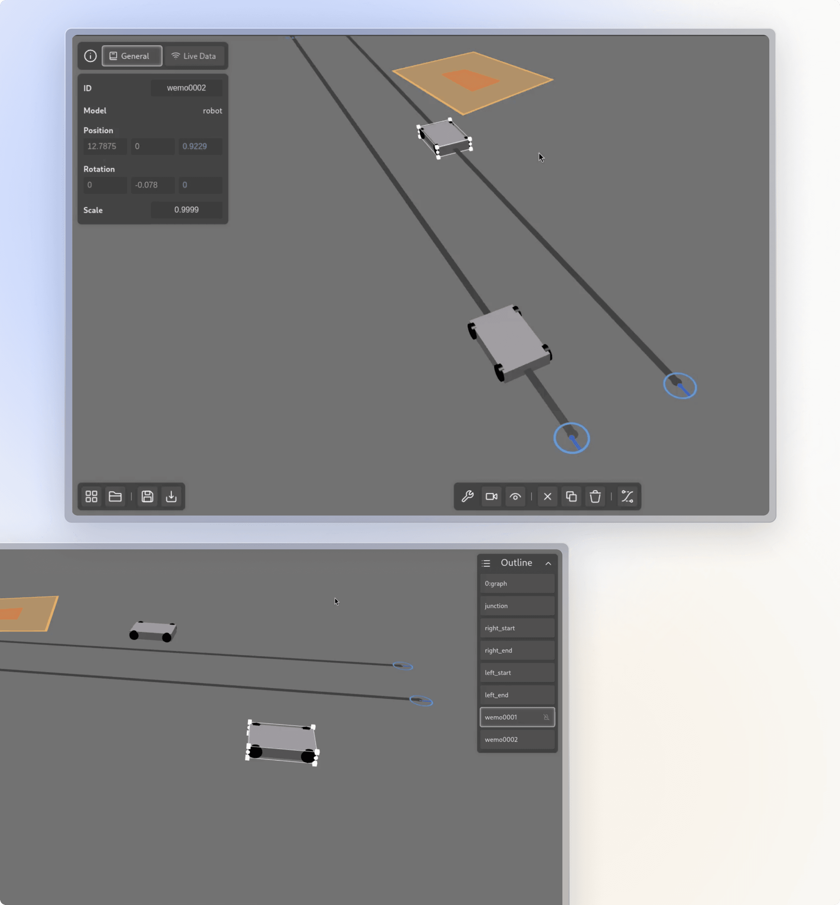The height and width of the screenshot is (905, 840).
Task: Click the wrench settings icon
Action: click(468, 496)
